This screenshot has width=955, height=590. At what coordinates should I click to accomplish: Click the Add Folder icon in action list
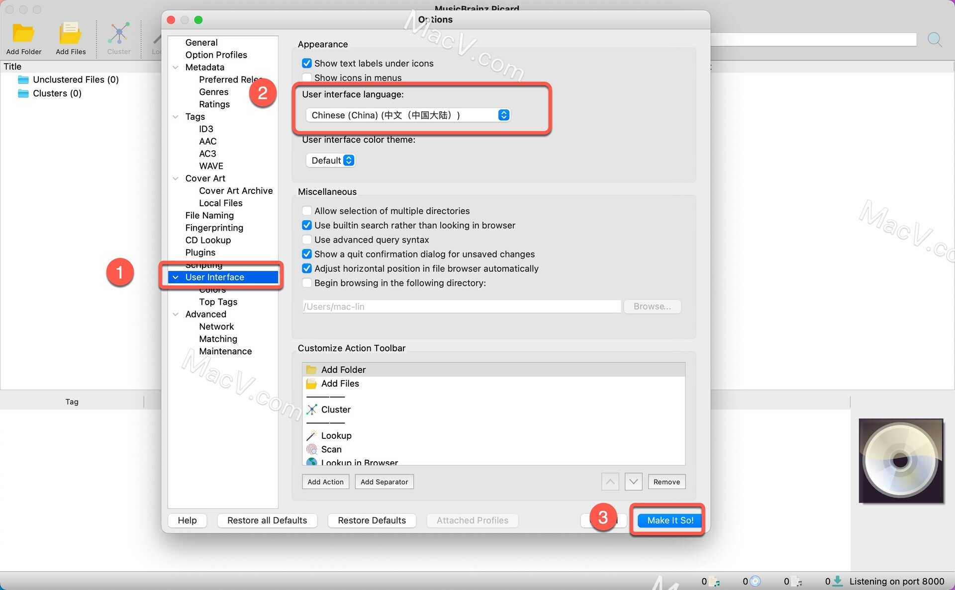pyautogui.click(x=311, y=370)
